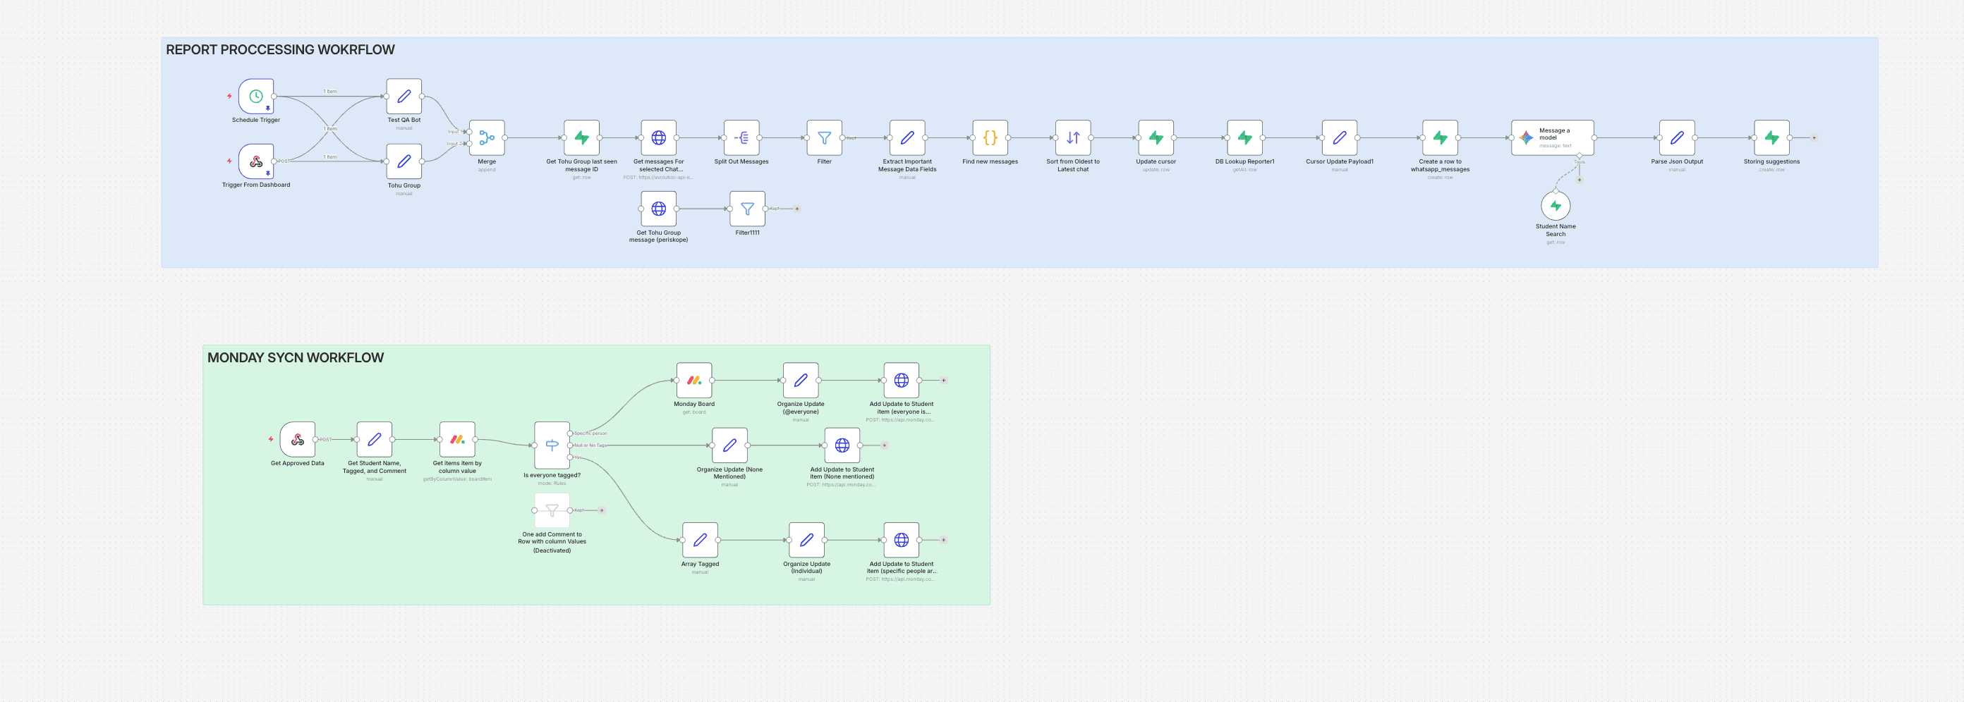
Task: Click the Get Approved Data webhook node
Action: point(297,439)
